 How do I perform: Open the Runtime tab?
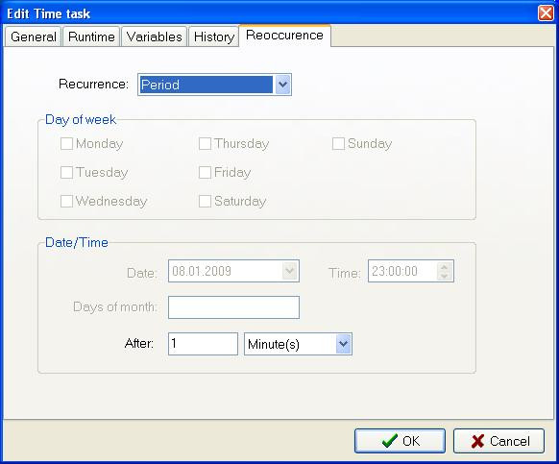[x=91, y=37]
